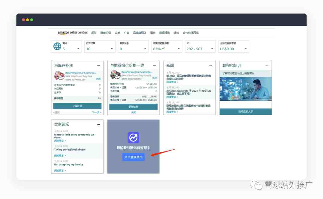Screen dimensions: 323x199
Task: Open the 绩效 menu
Action: click(176, 33)
